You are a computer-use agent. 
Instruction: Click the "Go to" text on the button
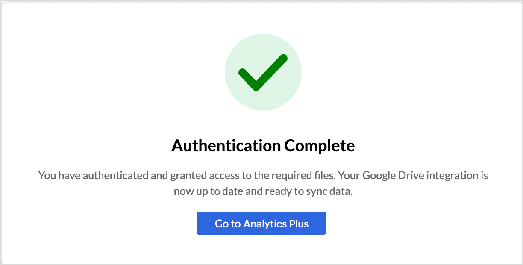(228, 224)
